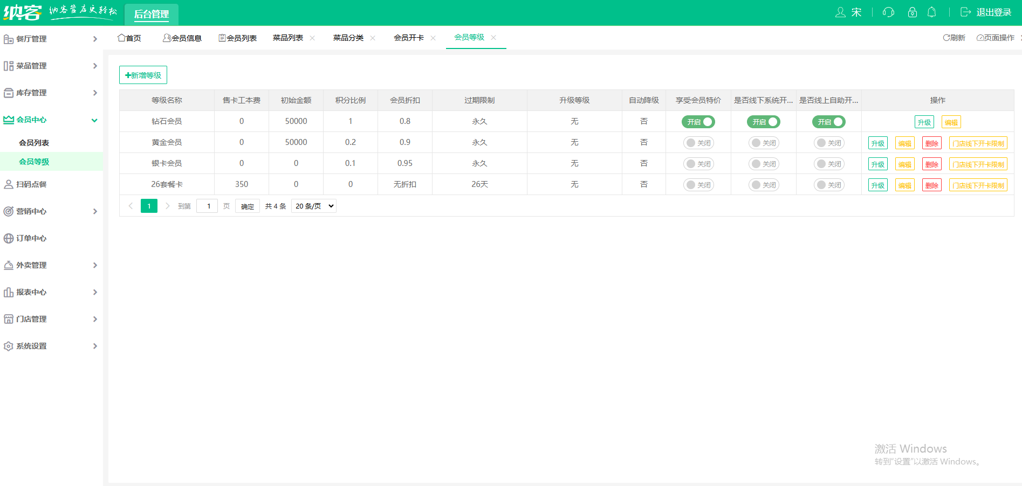Select 会员列表 in the sidebar submenu

point(34,143)
